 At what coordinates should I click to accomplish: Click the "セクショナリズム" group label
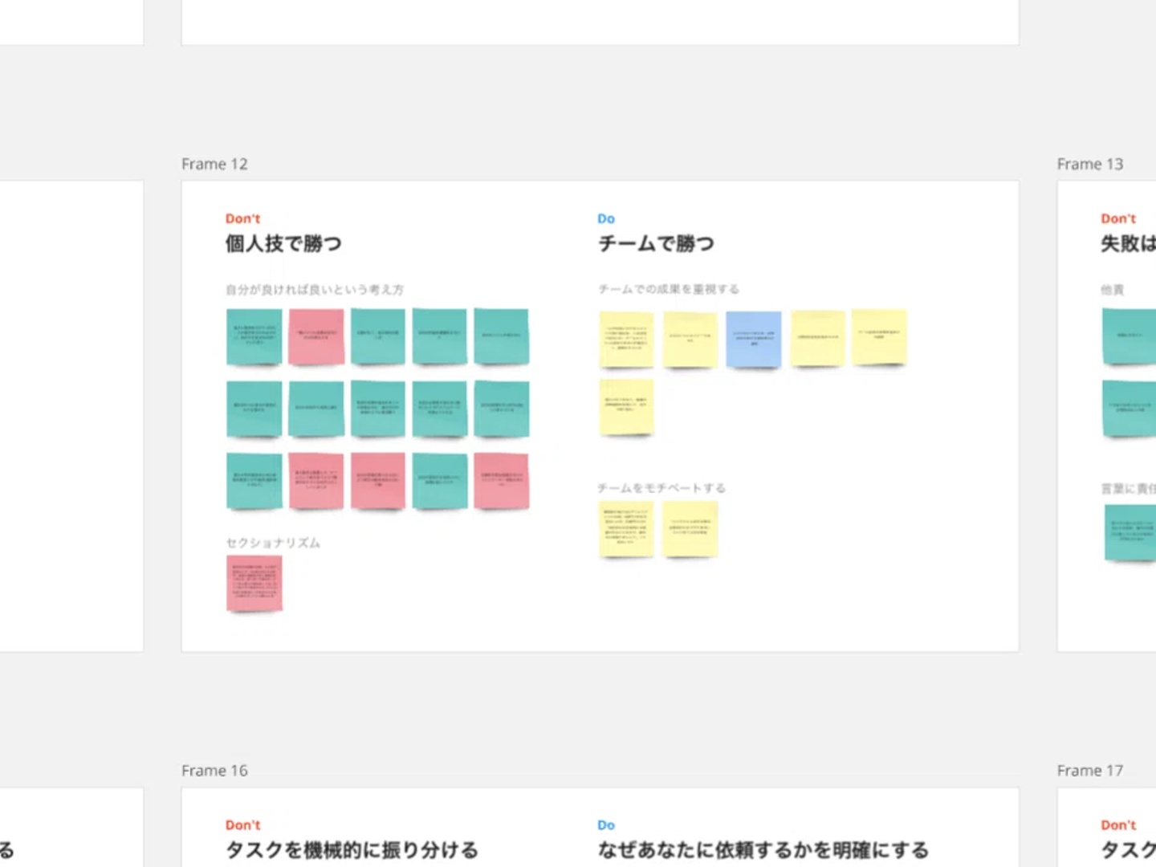(273, 543)
